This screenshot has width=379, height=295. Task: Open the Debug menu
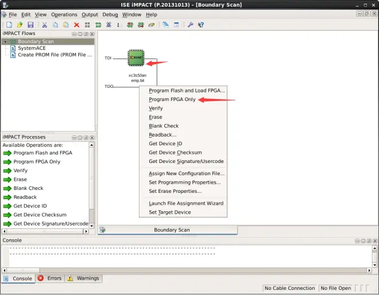(x=110, y=14)
